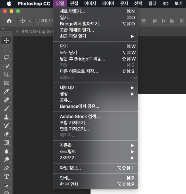186x194 pixels.
Task: Select the Pen tool
Action: (x=6, y=168)
